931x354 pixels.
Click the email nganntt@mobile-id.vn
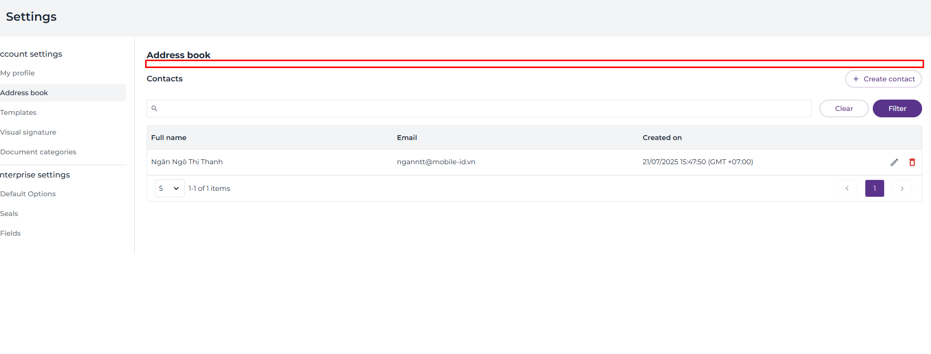(436, 162)
